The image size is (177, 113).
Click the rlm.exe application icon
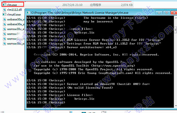[5, 5]
